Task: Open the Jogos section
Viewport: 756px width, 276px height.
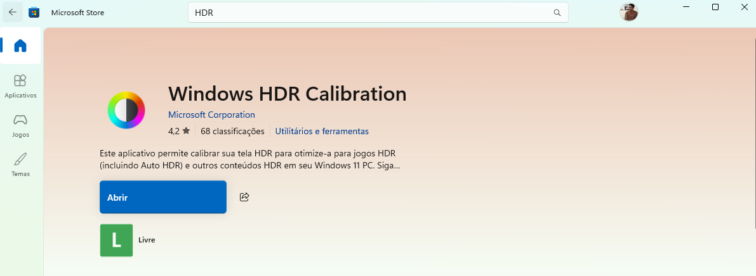Action: [x=20, y=125]
